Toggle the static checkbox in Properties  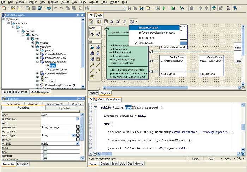point(45,148)
